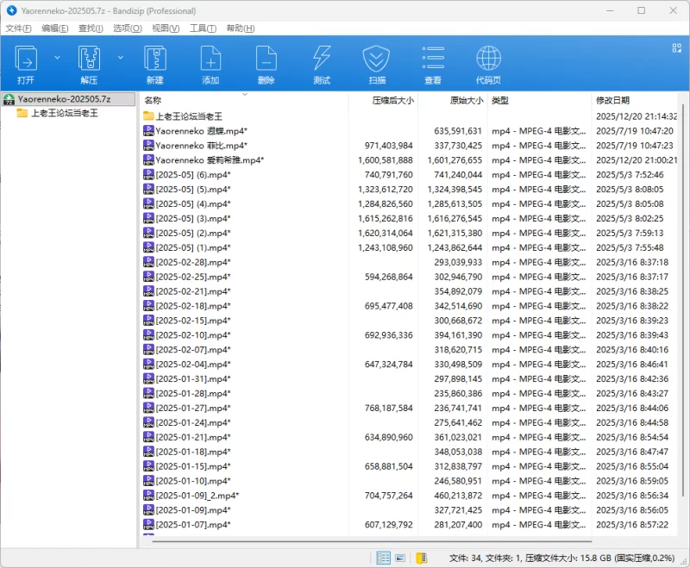Click the 打开 (Open) toolbar icon

click(26, 59)
